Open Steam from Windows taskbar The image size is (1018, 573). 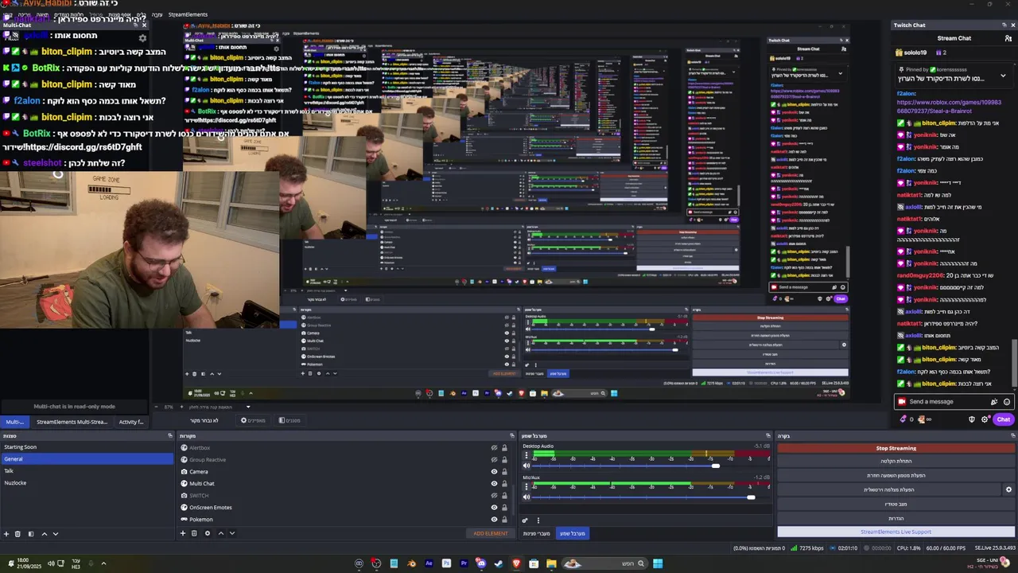pyautogui.click(x=499, y=563)
